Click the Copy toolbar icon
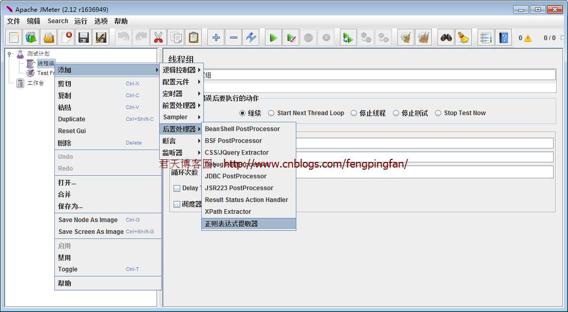The height and width of the screenshot is (312, 568). point(176,38)
